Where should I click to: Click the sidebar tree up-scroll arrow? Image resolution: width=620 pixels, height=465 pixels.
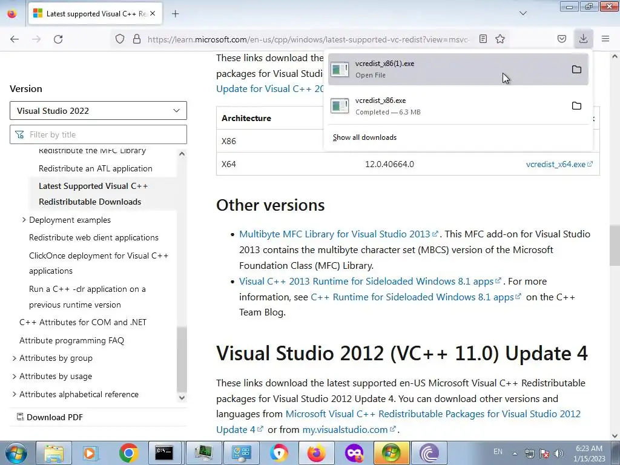(x=182, y=154)
